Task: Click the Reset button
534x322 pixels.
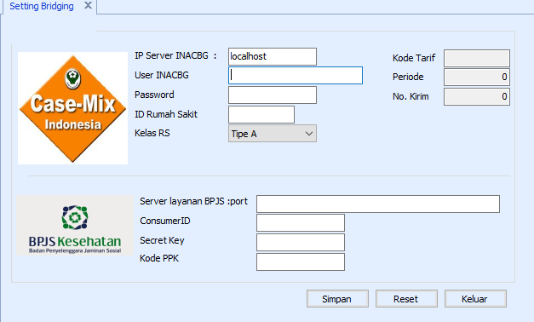Action: (x=406, y=299)
